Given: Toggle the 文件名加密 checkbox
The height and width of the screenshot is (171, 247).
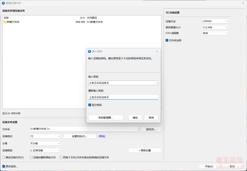Looking at the screenshot, I should pyautogui.click(x=167, y=40).
